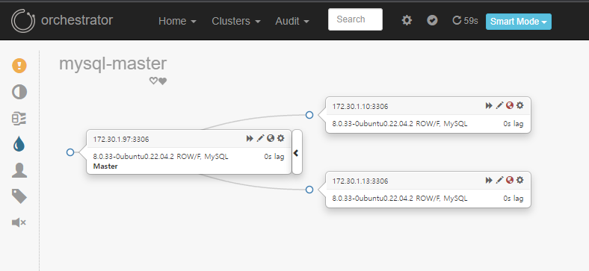
Task: Click the circle connector left of master node
Action: coord(70,152)
